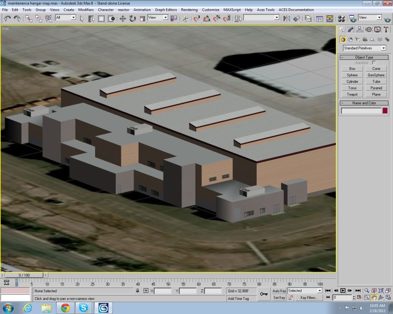Screen dimensions: 393x314
Task: Open the Modify panel tab
Action: (x=351, y=30)
